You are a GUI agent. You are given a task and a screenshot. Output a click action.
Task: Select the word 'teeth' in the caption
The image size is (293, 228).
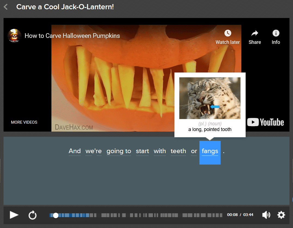click(x=178, y=151)
